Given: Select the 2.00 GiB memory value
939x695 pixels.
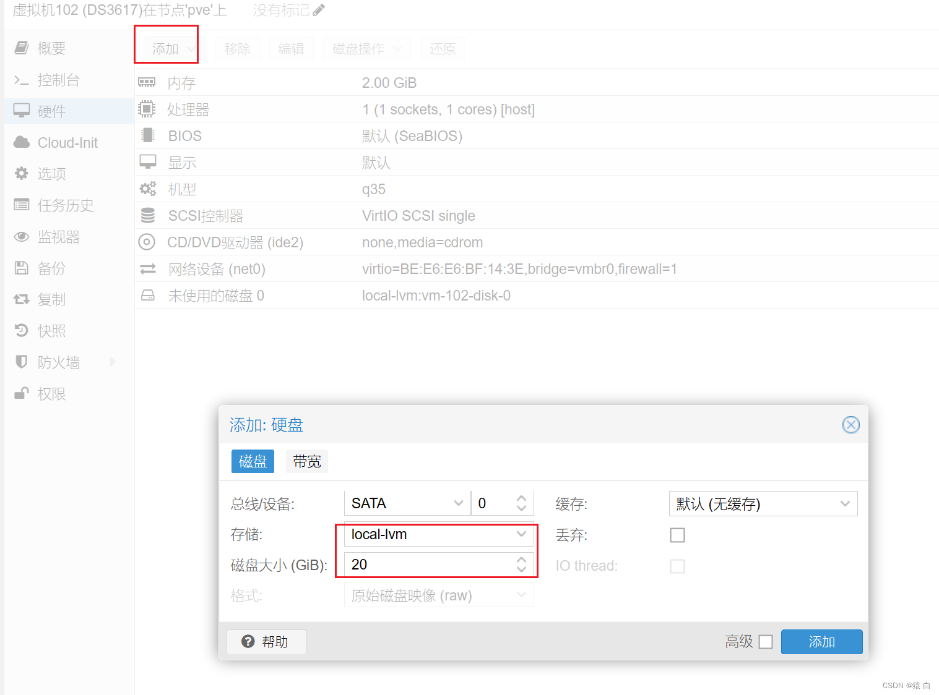Looking at the screenshot, I should [389, 83].
